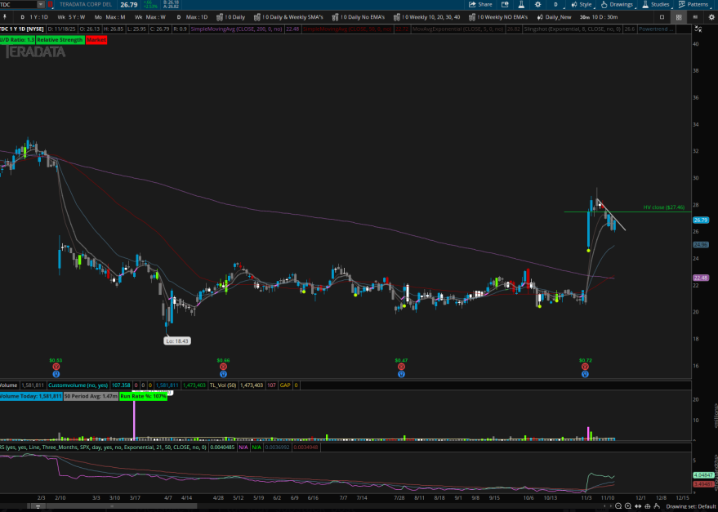Click the HV close ($27.46) line label
718x512 pixels.
pyautogui.click(x=663, y=207)
